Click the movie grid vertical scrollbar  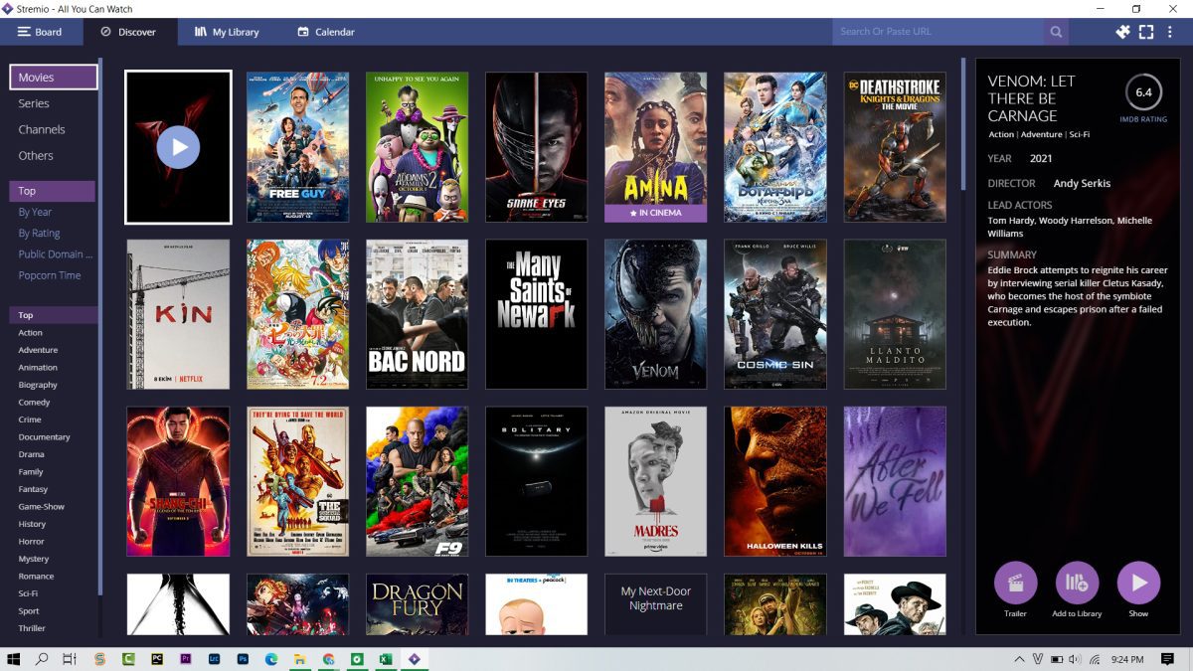click(962, 124)
